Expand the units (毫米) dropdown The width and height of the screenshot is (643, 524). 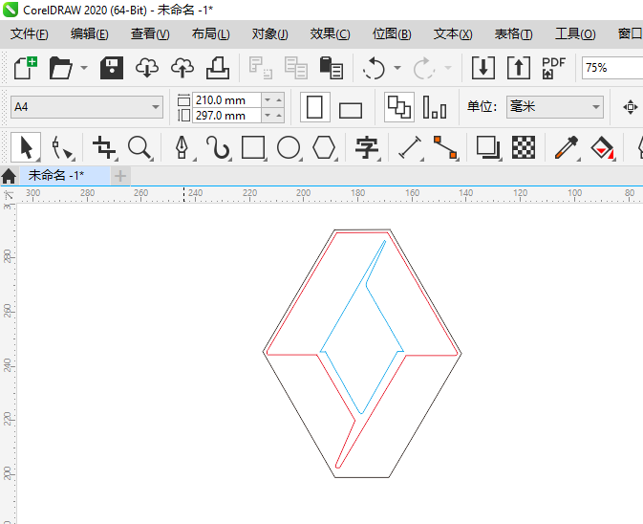(596, 107)
